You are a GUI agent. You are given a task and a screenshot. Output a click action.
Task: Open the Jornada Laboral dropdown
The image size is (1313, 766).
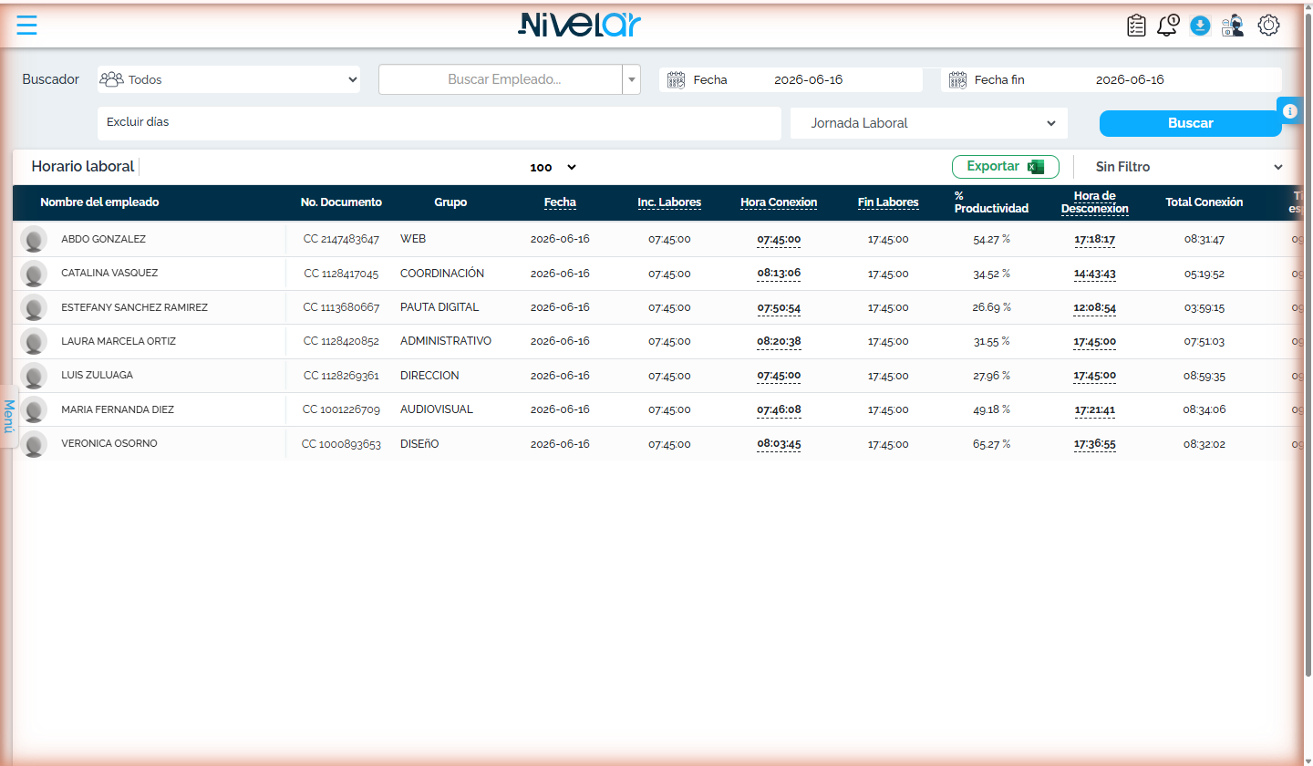[929, 123]
